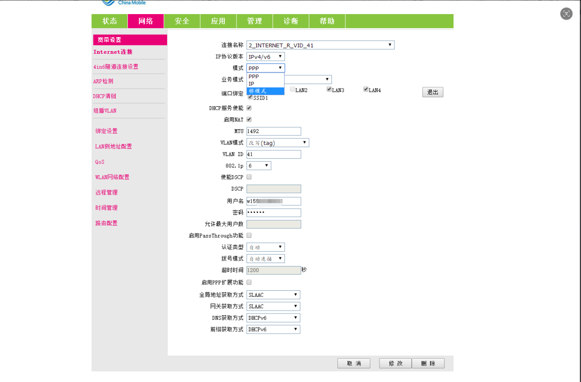Click the 密码 password field

point(274,213)
